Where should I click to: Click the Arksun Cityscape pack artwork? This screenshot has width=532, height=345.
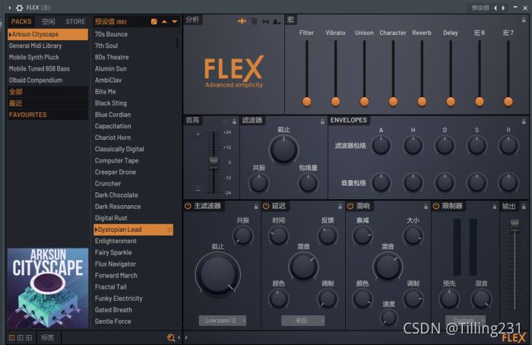tap(48, 288)
